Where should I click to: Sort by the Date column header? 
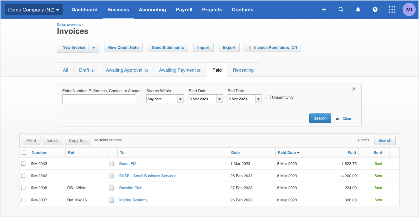pyautogui.click(x=235, y=153)
